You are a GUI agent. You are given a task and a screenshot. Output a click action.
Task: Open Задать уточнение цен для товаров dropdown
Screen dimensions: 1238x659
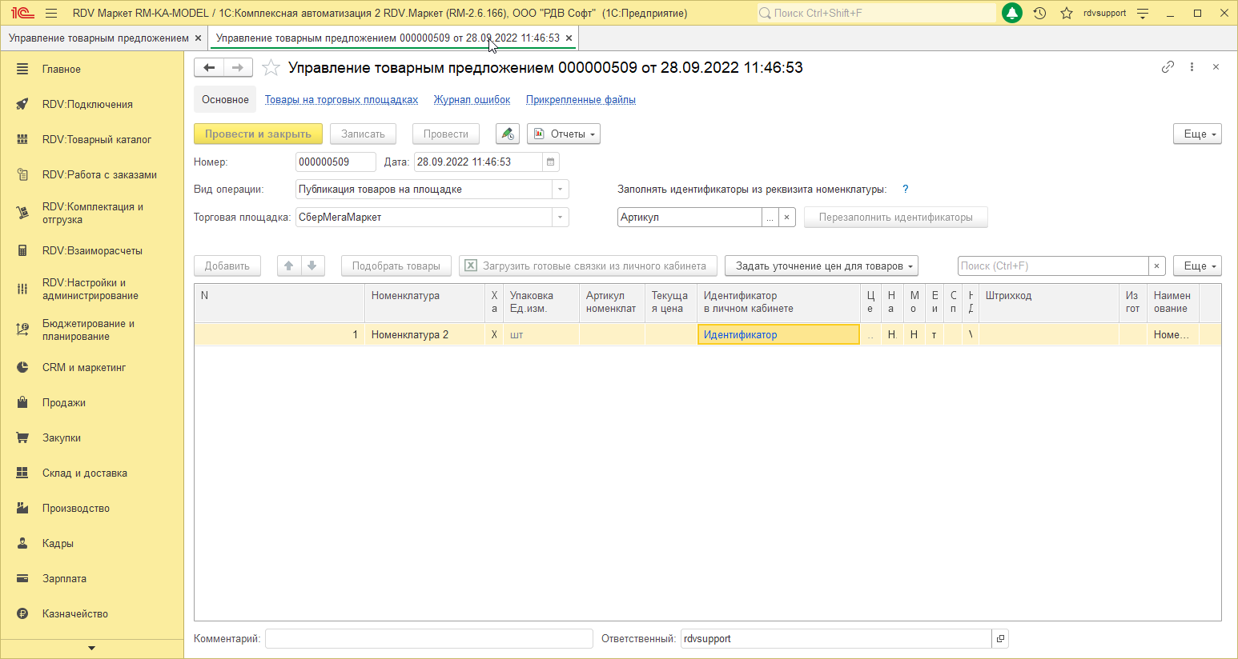pos(821,266)
